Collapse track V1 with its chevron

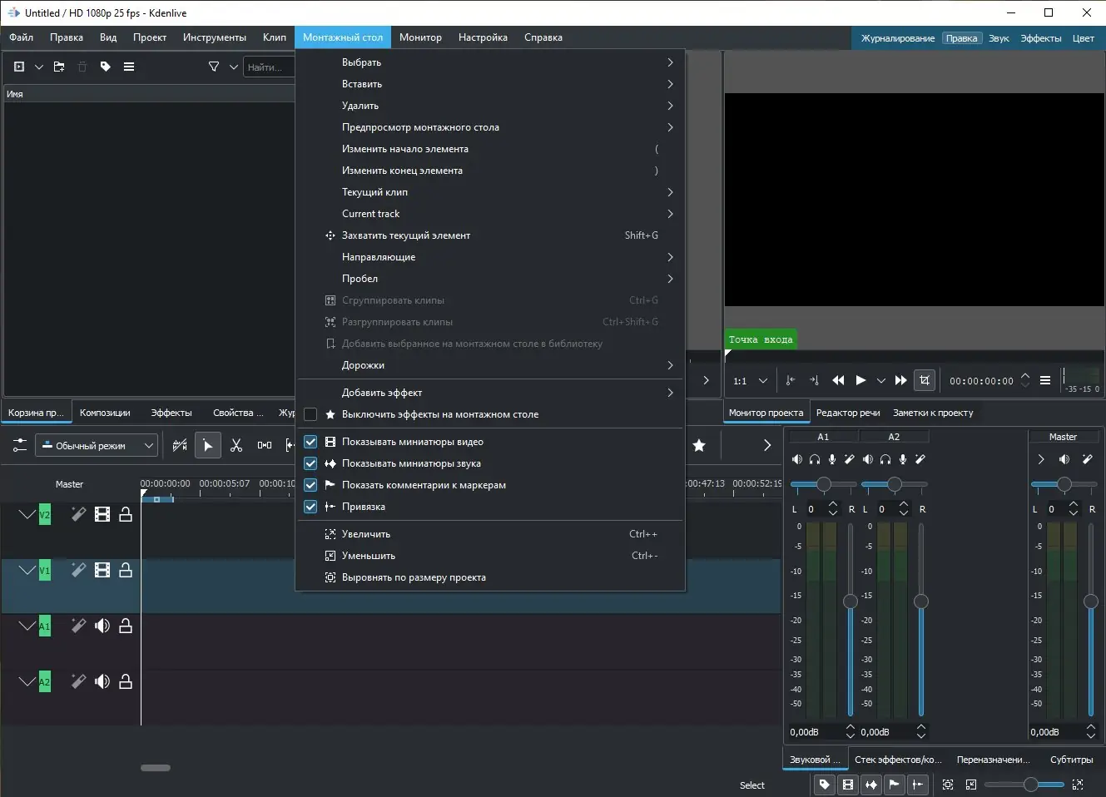pyautogui.click(x=27, y=570)
